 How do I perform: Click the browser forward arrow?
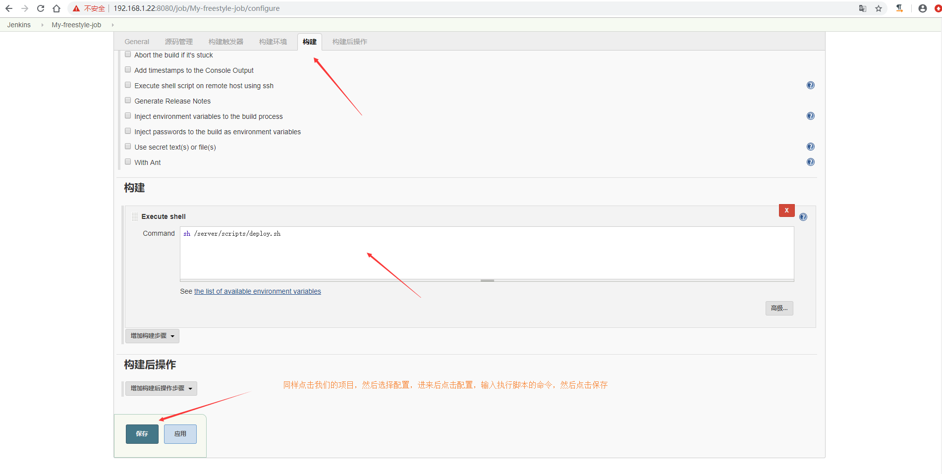tap(25, 8)
